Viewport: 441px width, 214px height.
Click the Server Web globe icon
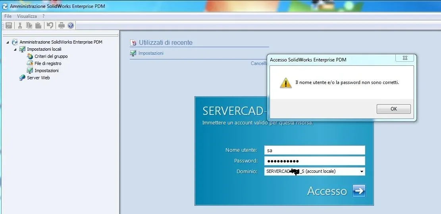(22, 78)
